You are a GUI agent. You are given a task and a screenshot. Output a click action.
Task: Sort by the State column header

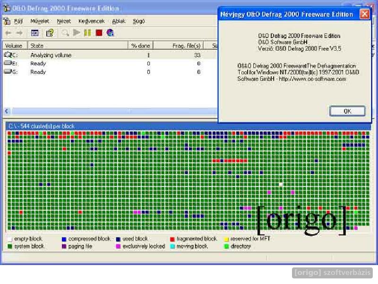coord(78,45)
